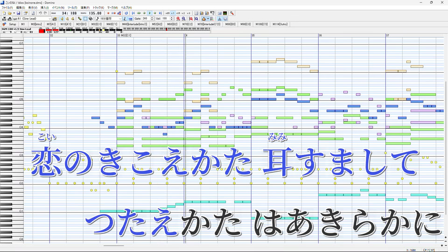Jump to Setup marker

pos(13,24)
